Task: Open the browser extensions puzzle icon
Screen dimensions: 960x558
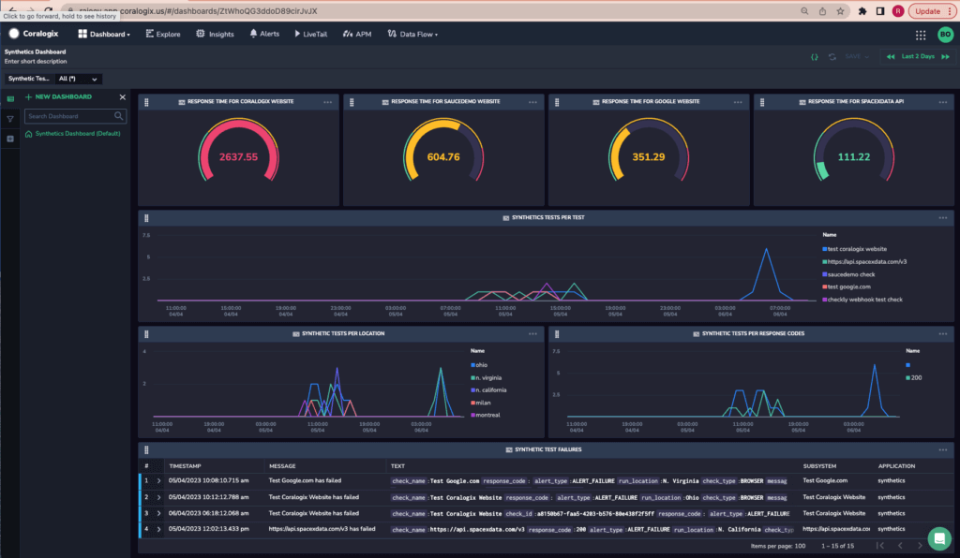Action: pyautogui.click(x=862, y=11)
